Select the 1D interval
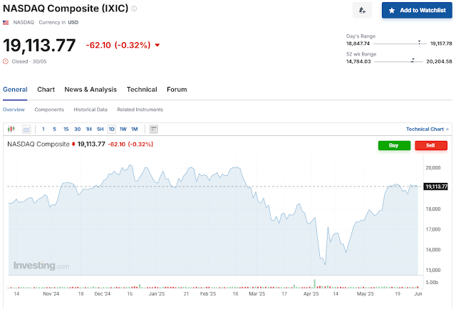This screenshot has height=309, width=456. (x=111, y=129)
